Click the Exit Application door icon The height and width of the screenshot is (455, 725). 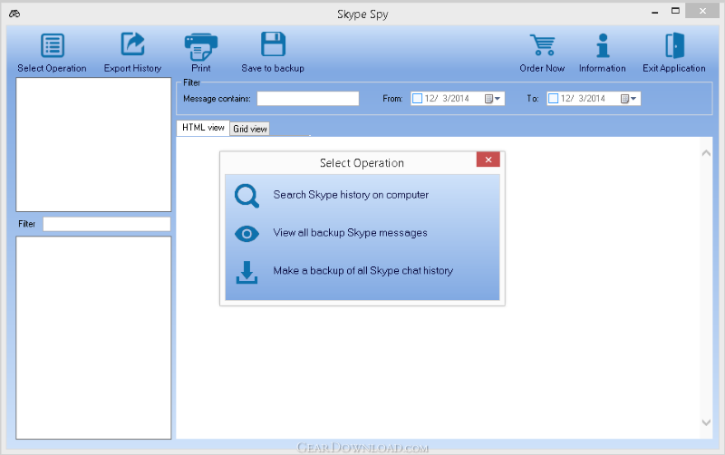674,45
